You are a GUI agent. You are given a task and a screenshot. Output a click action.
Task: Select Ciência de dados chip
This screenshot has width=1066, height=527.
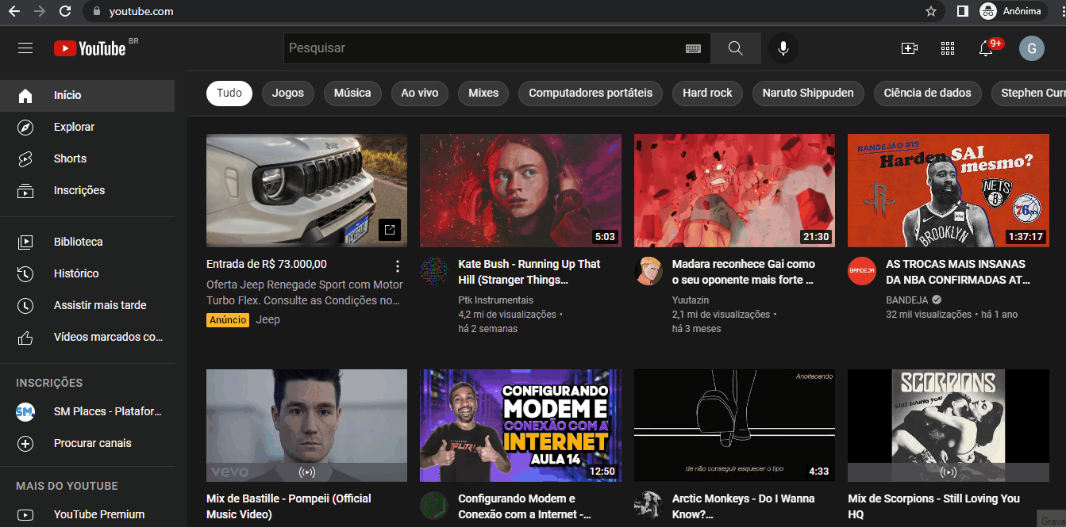tap(928, 93)
